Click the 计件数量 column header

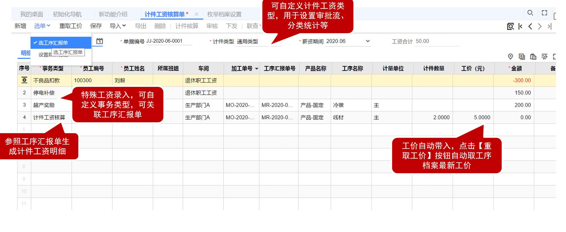pyautogui.click(x=434, y=68)
